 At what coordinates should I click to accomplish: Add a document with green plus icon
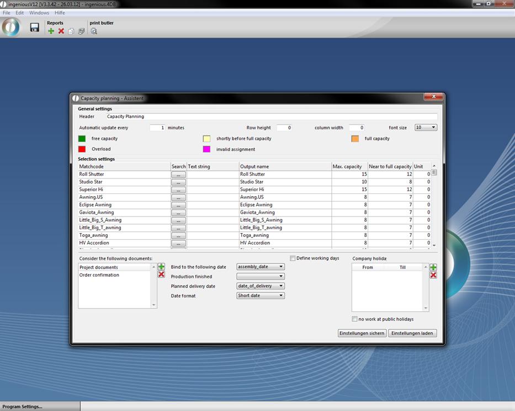pyautogui.click(x=161, y=267)
